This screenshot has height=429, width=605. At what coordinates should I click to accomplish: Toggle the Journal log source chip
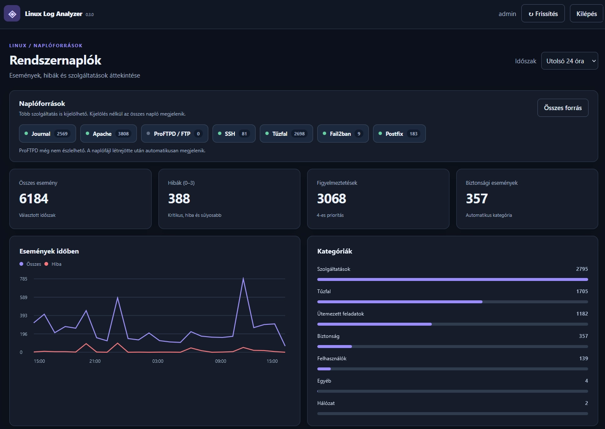(47, 134)
